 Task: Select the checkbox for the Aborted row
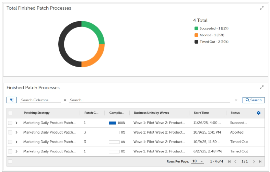click(x=10, y=132)
